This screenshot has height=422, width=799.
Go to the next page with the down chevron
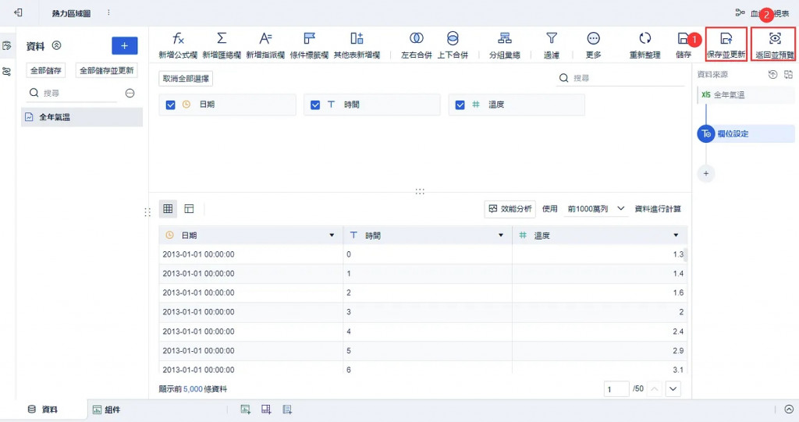click(673, 389)
